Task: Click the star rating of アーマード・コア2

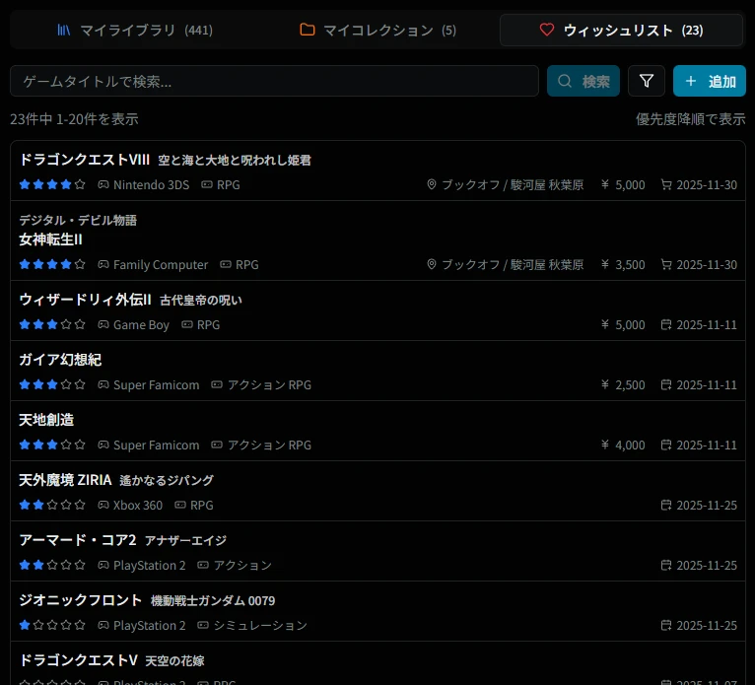Action: [52, 565]
